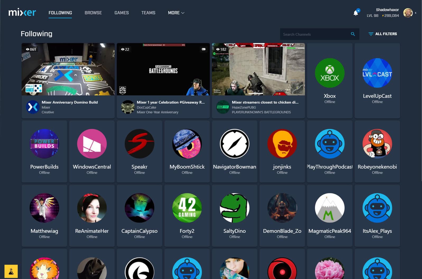This screenshot has width=422, height=279.
Task: Click the Xbox channel name text
Action: pos(330,96)
